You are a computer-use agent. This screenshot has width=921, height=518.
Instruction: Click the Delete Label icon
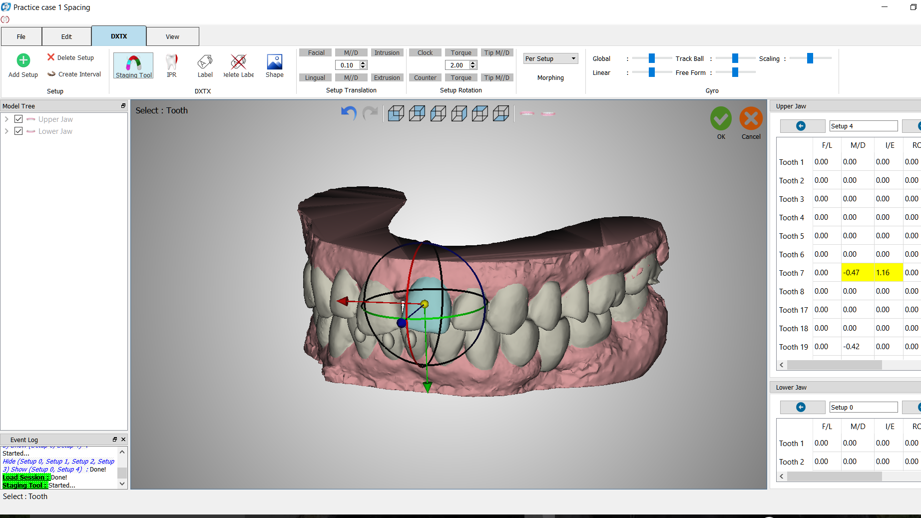(x=239, y=63)
